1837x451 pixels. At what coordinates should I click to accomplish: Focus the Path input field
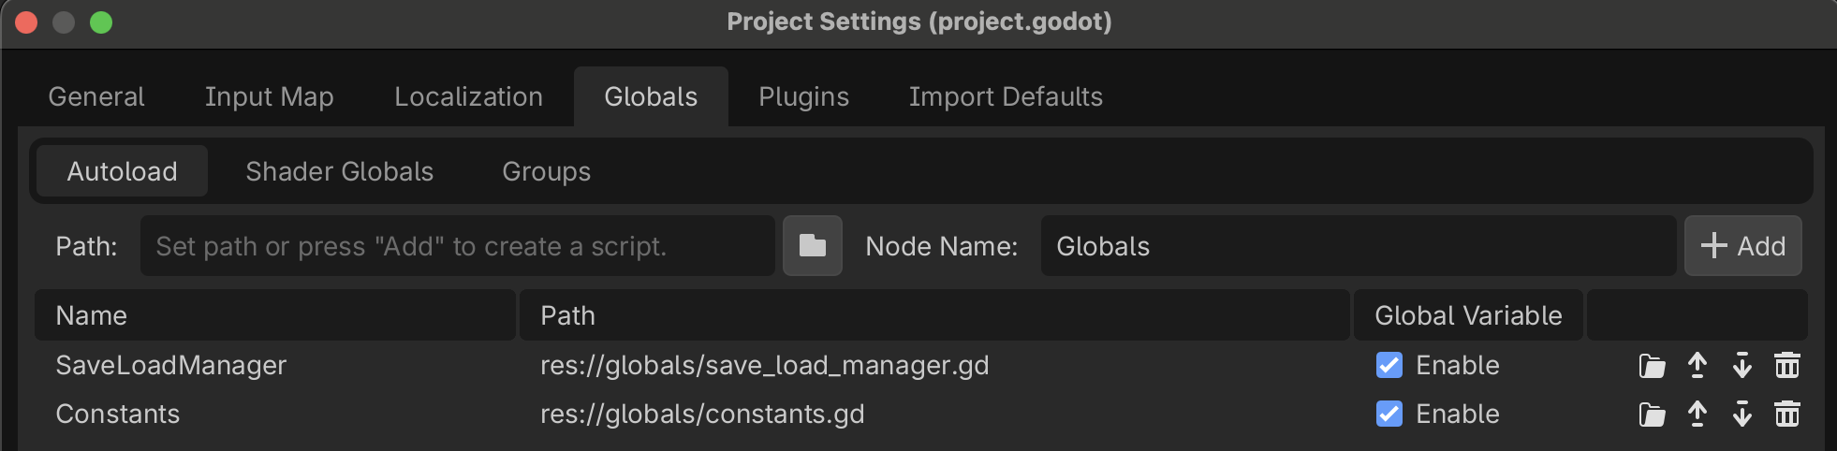click(x=457, y=246)
